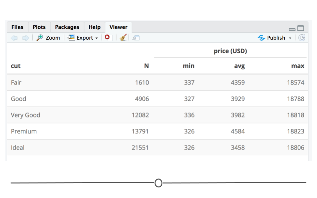Open the Export dropdown
This screenshot has width=317, height=198.
(x=83, y=38)
